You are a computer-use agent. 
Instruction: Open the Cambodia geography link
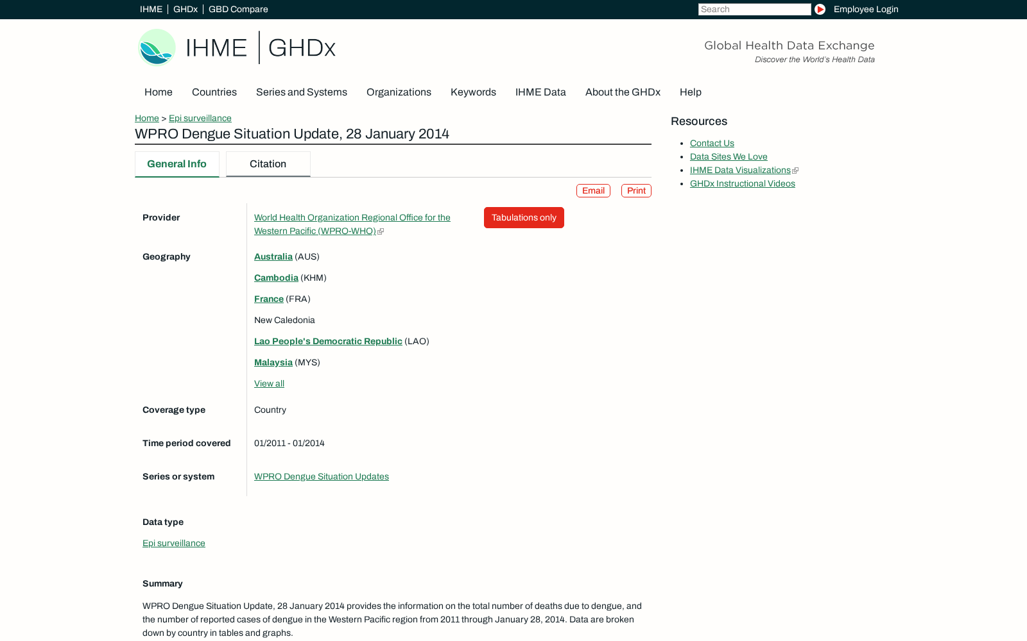(276, 278)
